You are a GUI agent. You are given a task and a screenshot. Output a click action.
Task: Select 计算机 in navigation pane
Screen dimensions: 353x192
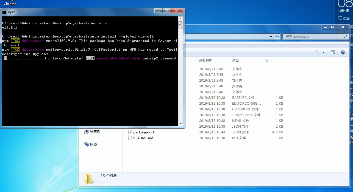click(95, 132)
